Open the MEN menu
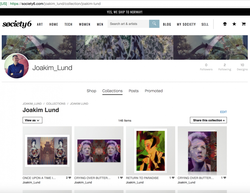The height and width of the screenshot is (193, 250). point(100,24)
